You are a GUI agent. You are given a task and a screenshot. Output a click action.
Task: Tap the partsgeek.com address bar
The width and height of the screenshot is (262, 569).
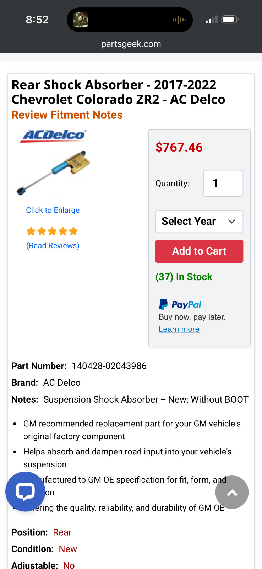pos(131,44)
